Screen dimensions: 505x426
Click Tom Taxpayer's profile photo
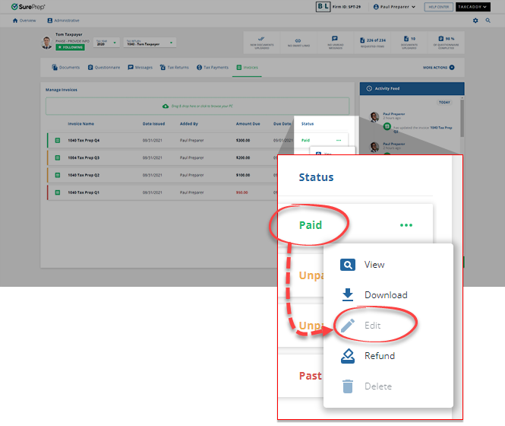[x=47, y=43]
